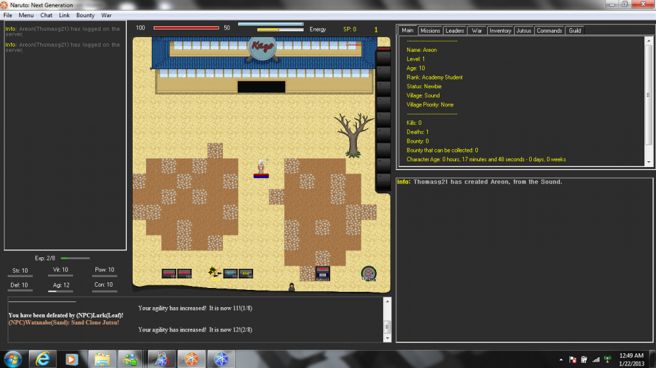Click up arrow of combat log scrollbar
656x368 pixels.
388,301
